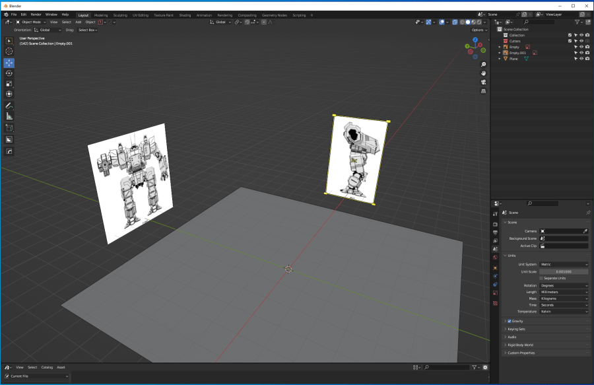Toggle the Gravity checkbox
594x385 pixels.
[x=510, y=321]
